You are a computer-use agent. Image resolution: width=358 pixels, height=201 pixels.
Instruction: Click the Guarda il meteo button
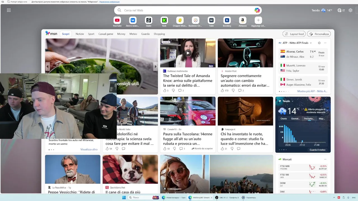point(317,150)
